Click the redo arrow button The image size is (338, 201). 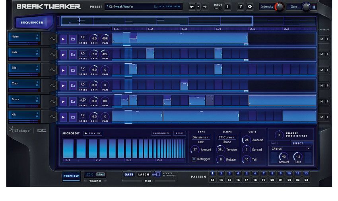point(205,7)
